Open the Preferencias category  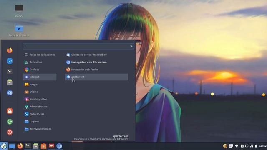point(40,114)
